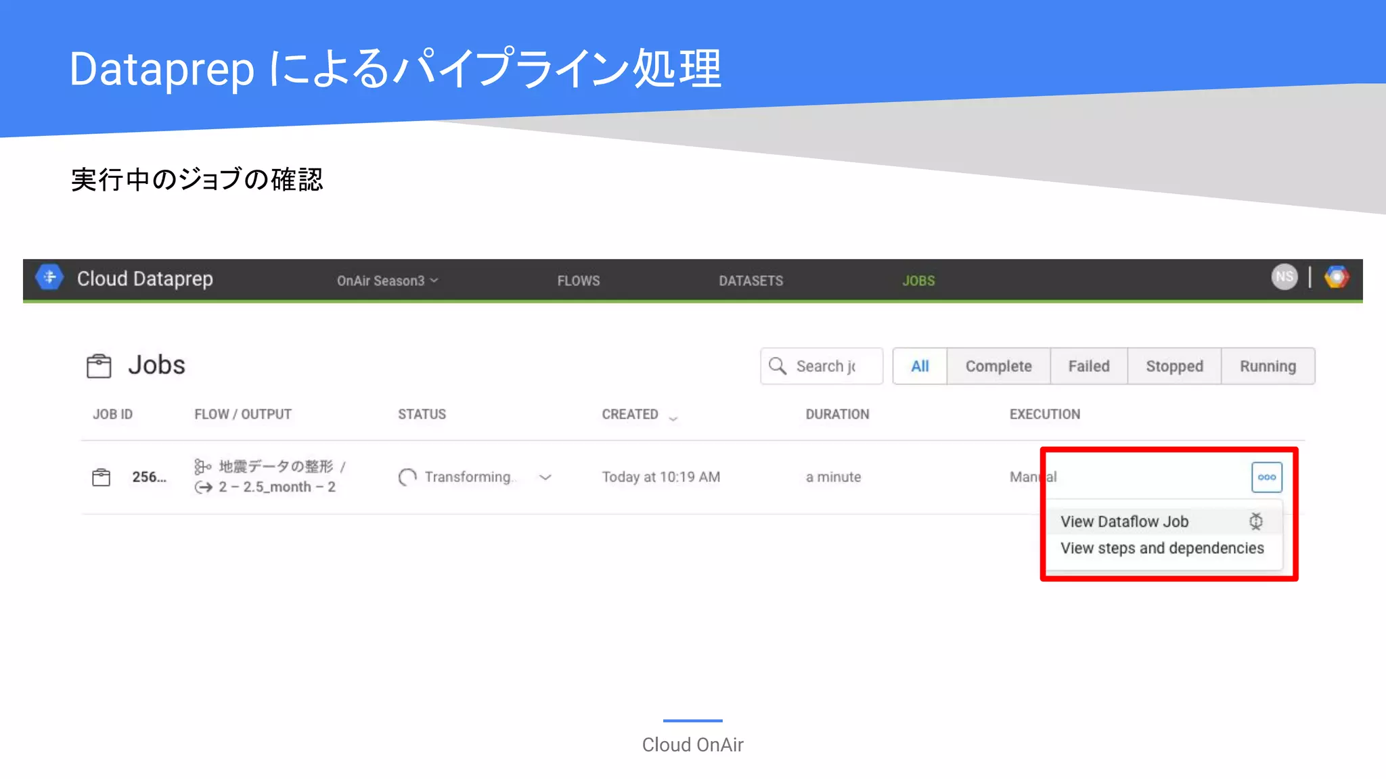Click the Today at 10:19 AM created cell

click(661, 477)
